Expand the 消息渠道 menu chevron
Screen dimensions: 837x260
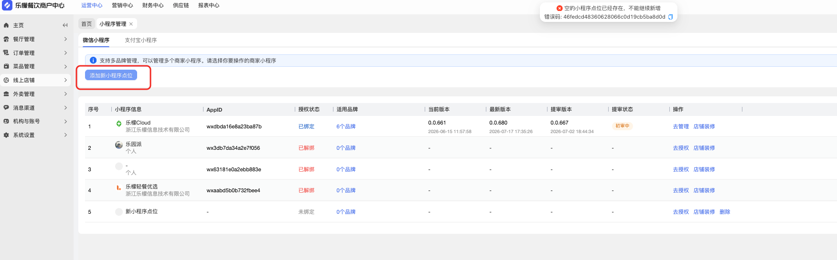(x=65, y=108)
